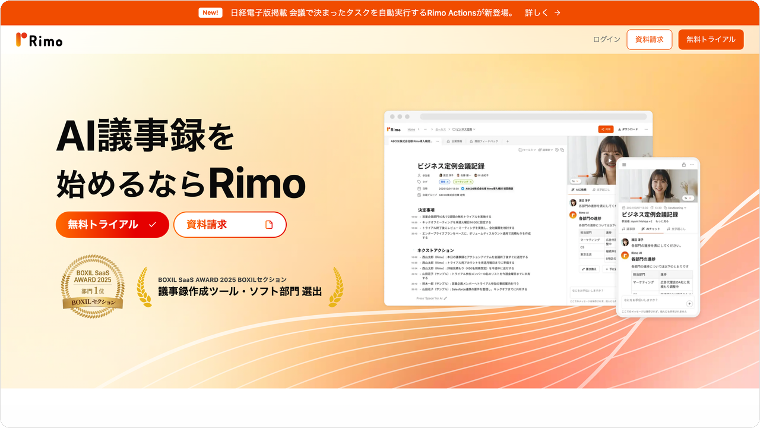Click the 決定事項 section heading
The width and height of the screenshot is (760, 428).
tap(426, 210)
